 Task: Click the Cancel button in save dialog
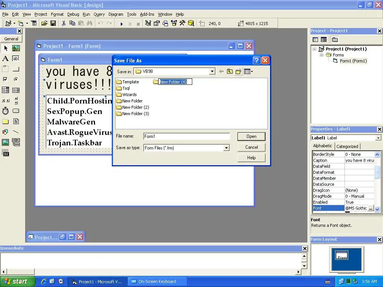pyautogui.click(x=251, y=147)
